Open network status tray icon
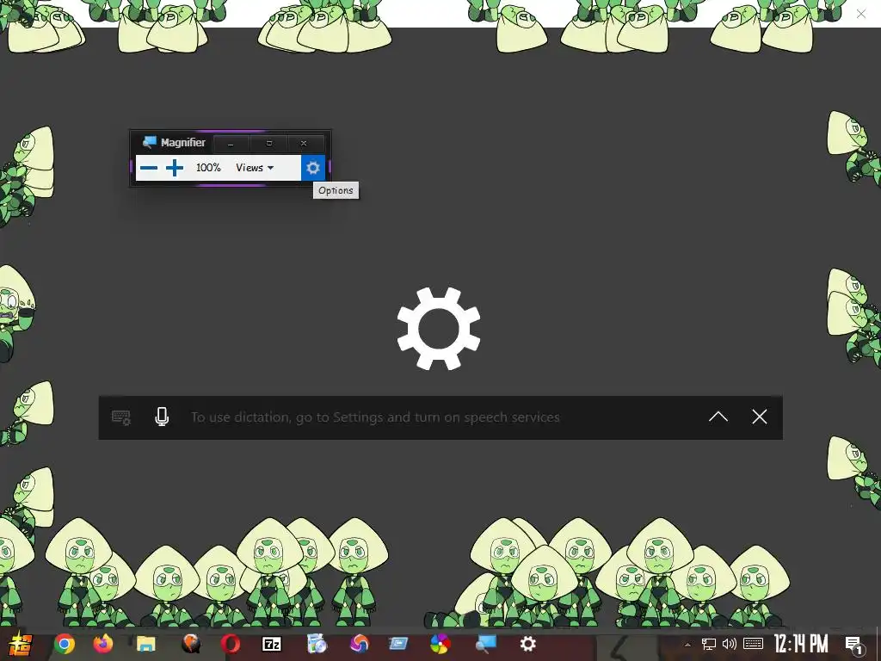Viewport: 881px width, 661px height. coord(709,644)
